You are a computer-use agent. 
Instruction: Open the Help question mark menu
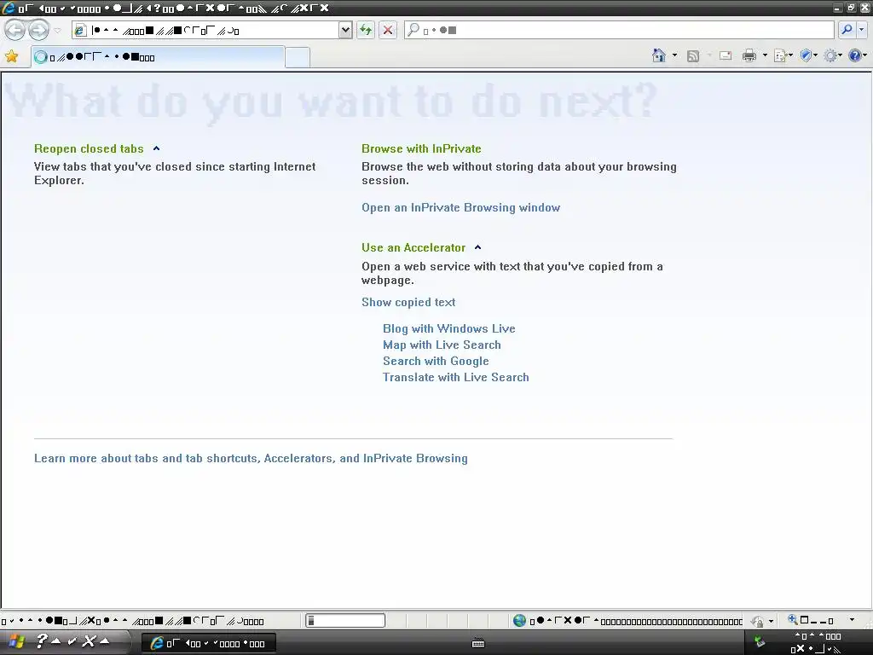pyautogui.click(x=858, y=55)
